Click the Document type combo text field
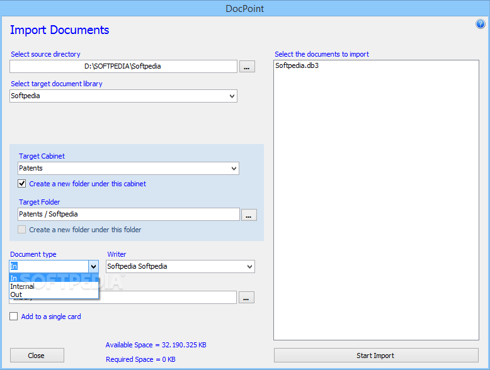This screenshot has width=490, height=370. click(x=49, y=267)
